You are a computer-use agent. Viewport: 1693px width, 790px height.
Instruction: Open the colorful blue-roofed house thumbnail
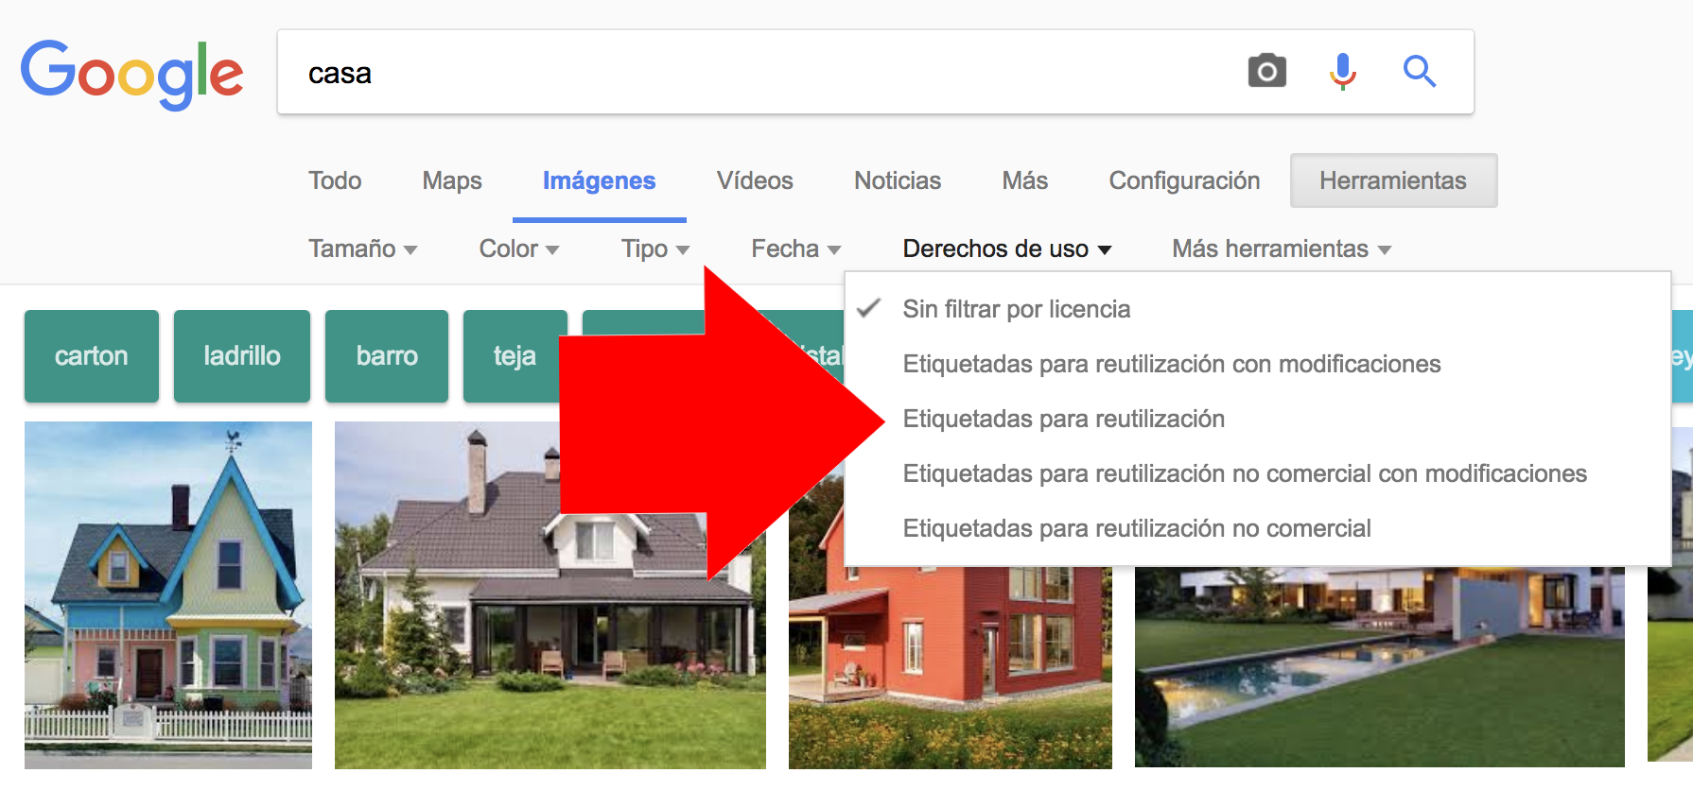pyautogui.click(x=168, y=595)
